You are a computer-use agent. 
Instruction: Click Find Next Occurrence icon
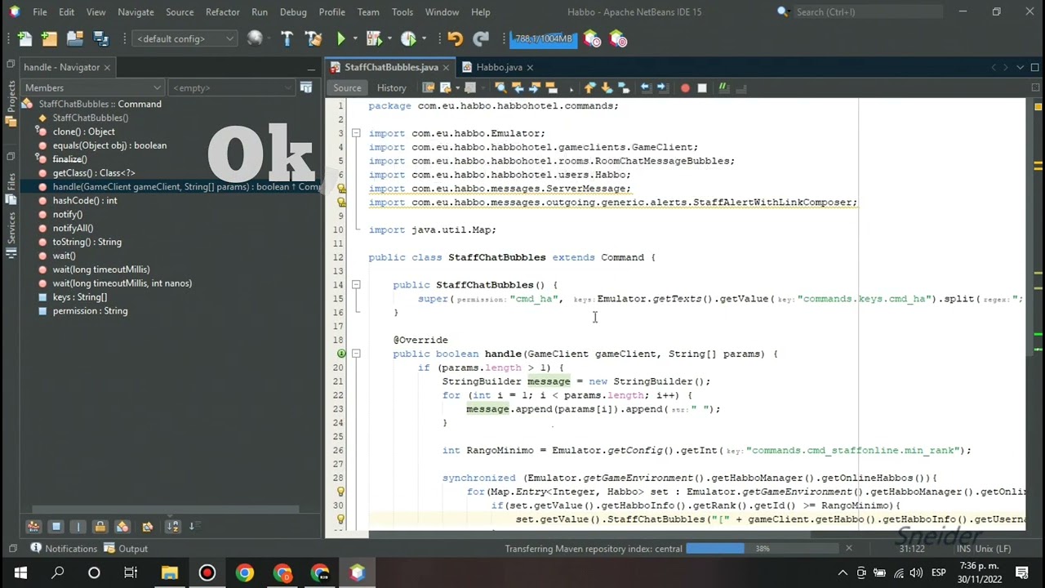coord(534,87)
